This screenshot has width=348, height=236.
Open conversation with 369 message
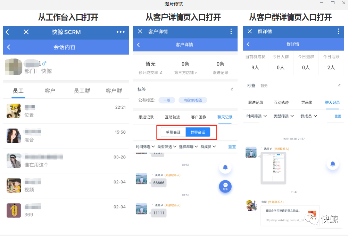[66, 211]
